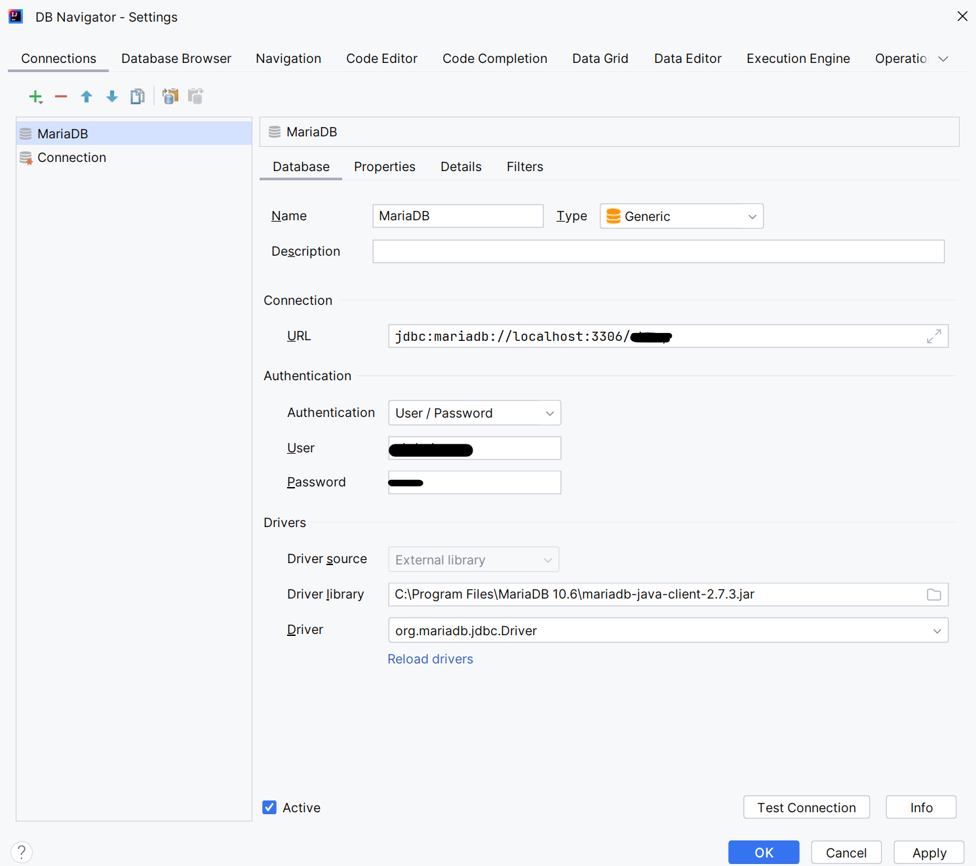The image size is (976, 866).
Task: Open the Code Editor tab
Action: pos(382,58)
